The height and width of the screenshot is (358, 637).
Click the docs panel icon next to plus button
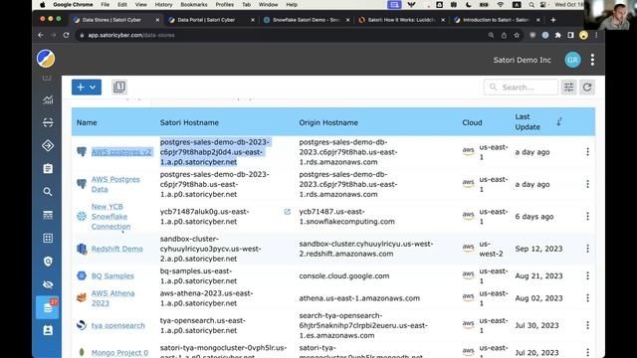coord(119,87)
